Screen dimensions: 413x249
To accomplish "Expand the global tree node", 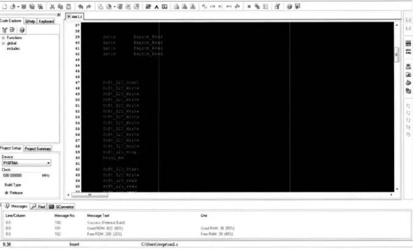I will [x=3, y=43].
